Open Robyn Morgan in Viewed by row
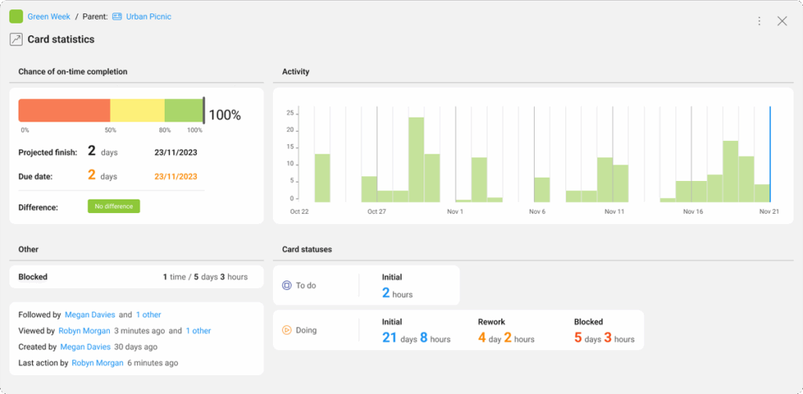Screen dimensions: 803x394 click(85, 331)
